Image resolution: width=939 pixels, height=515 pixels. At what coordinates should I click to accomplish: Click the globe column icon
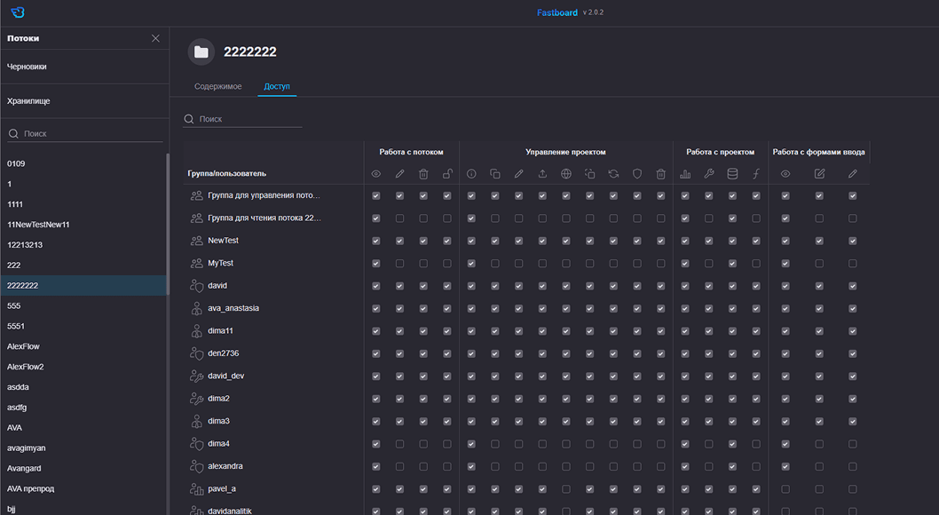(566, 174)
